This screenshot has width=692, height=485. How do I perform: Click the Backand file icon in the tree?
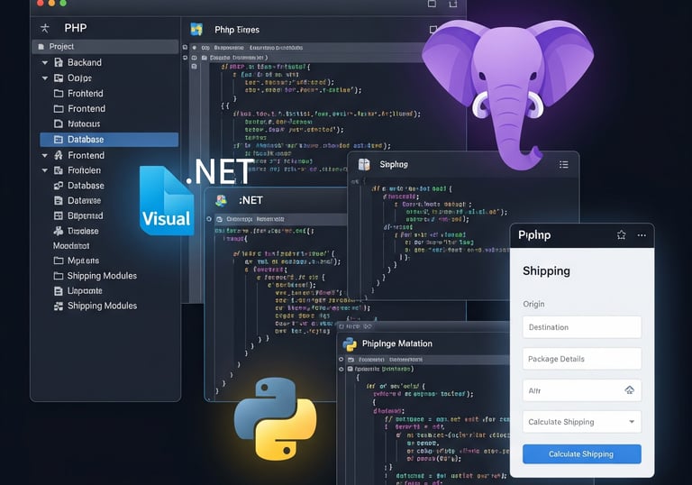(x=59, y=62)
